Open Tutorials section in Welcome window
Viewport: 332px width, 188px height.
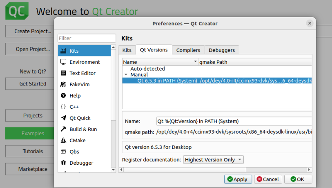(x=30, y=151)
